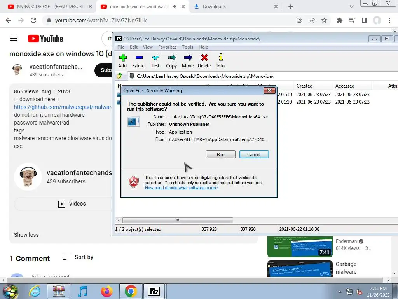
Task: Toggle Chrome side panel icon
Action: [x=365, y=20]
